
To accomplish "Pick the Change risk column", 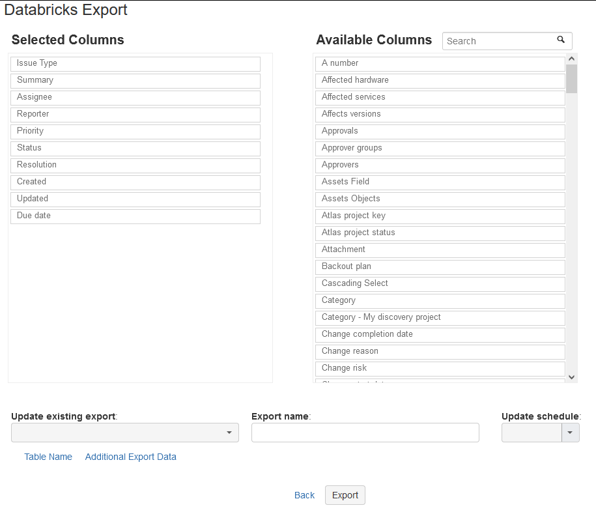I will (x=440, y=368).
